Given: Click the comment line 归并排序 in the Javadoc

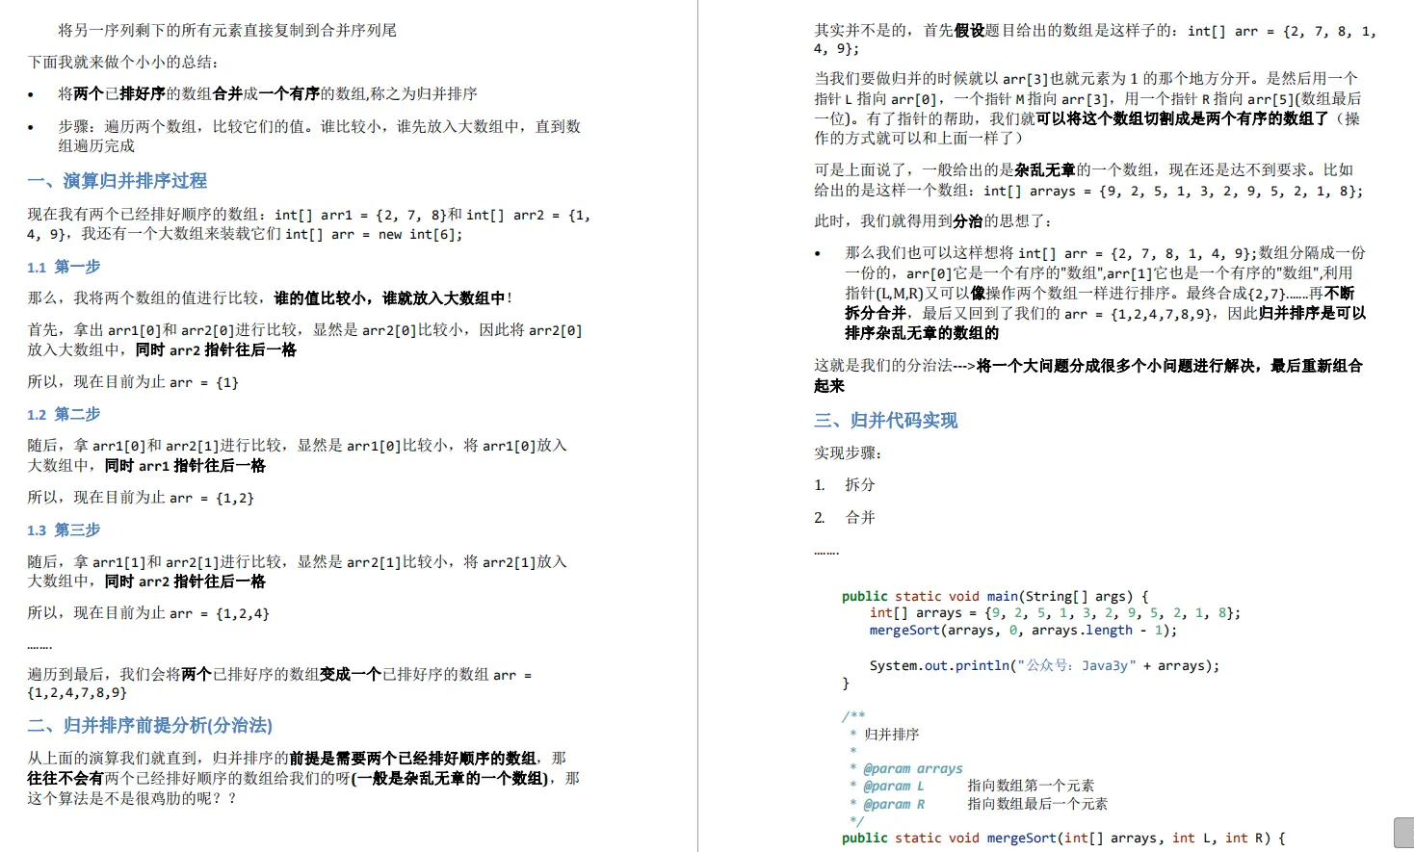Looking at the screenshot, I should coord(884,735).
